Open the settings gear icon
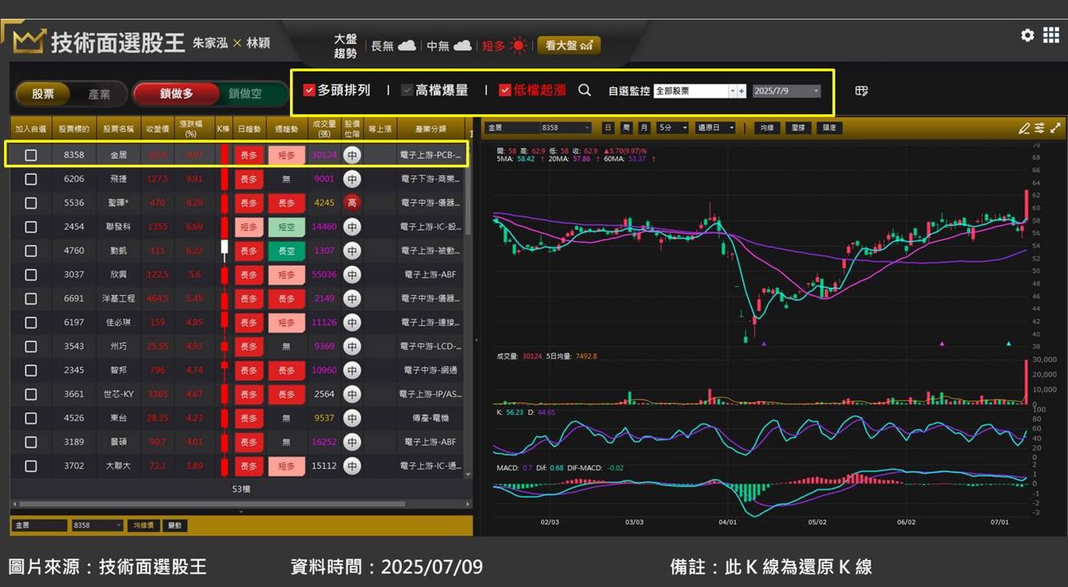This screenshot has width=1068, height=587. tap(1027, 35)
